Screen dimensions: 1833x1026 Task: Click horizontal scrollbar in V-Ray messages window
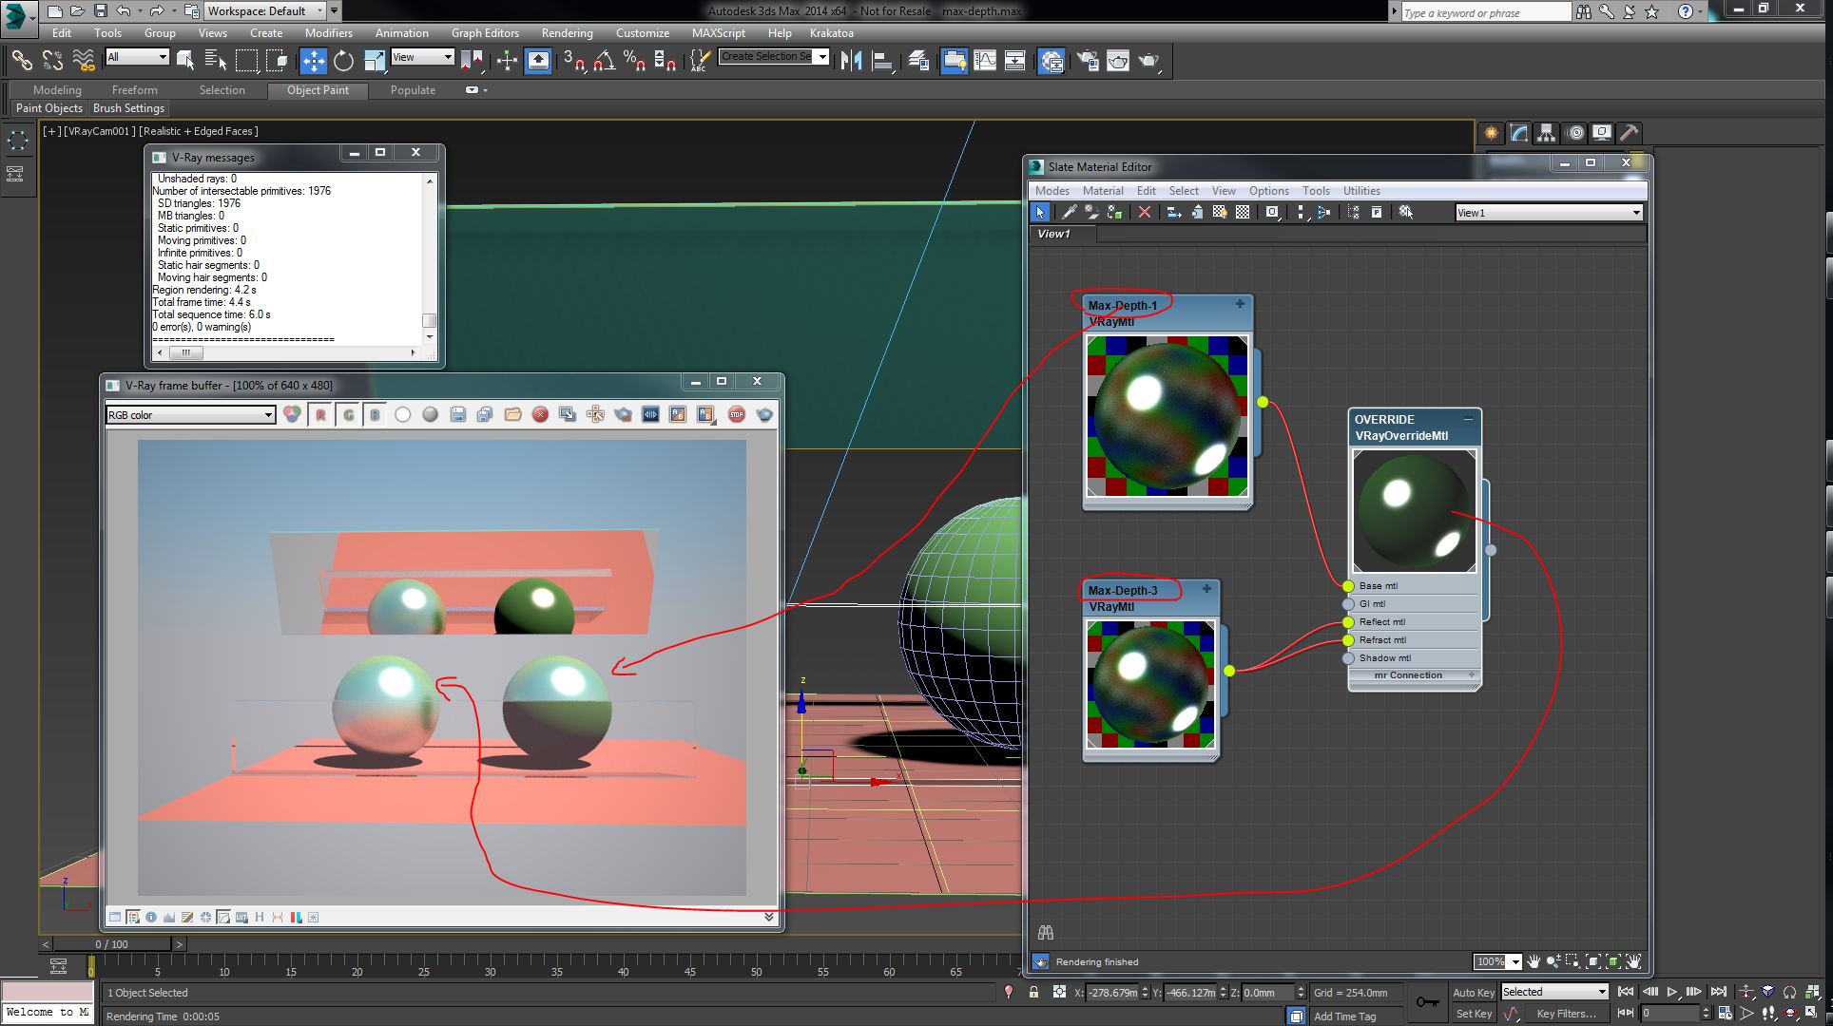285,352
